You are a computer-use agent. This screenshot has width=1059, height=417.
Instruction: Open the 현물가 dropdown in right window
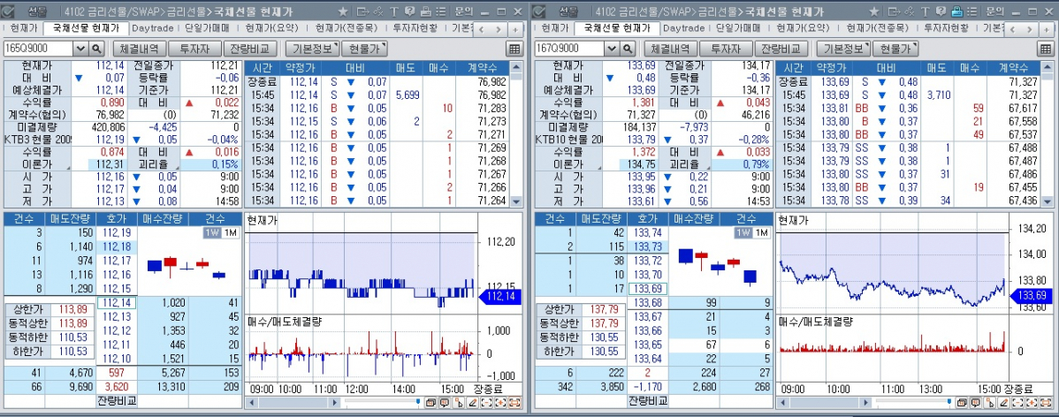[x=895, y=49]
